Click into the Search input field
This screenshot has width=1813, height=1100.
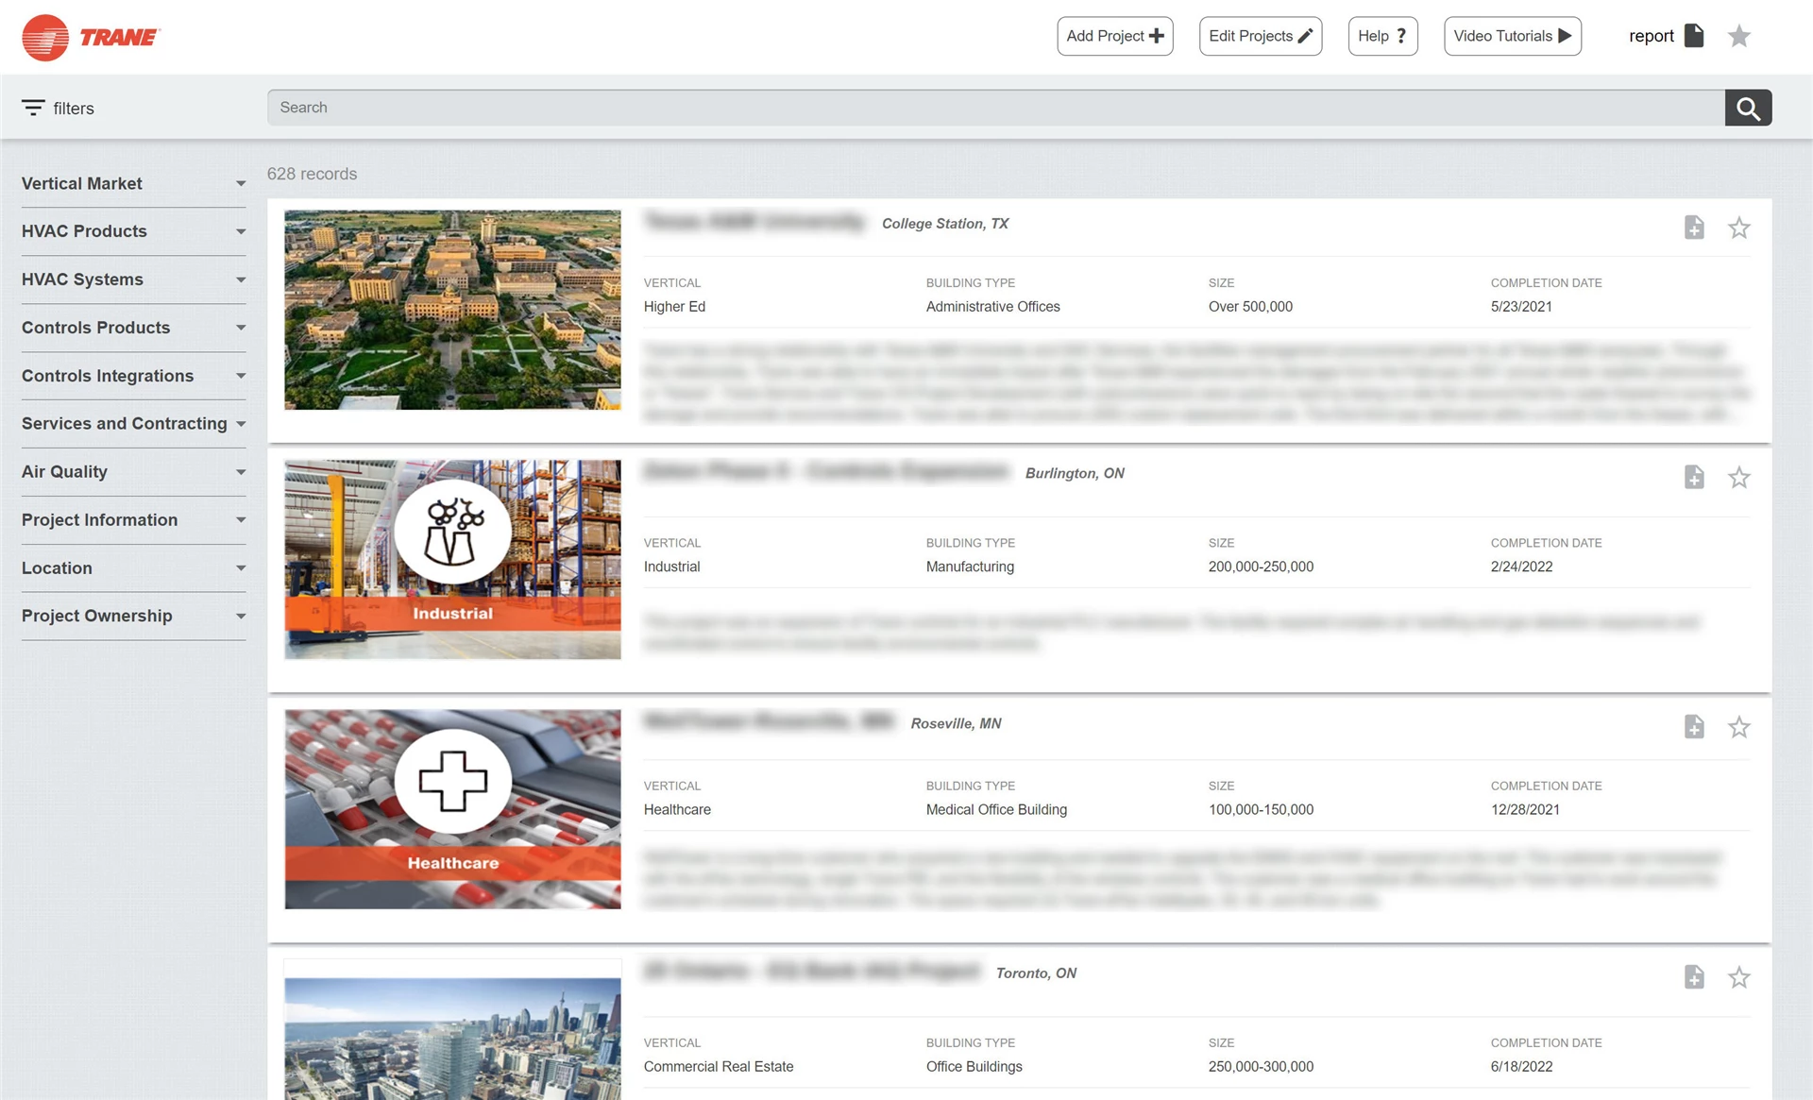(995, 108)
